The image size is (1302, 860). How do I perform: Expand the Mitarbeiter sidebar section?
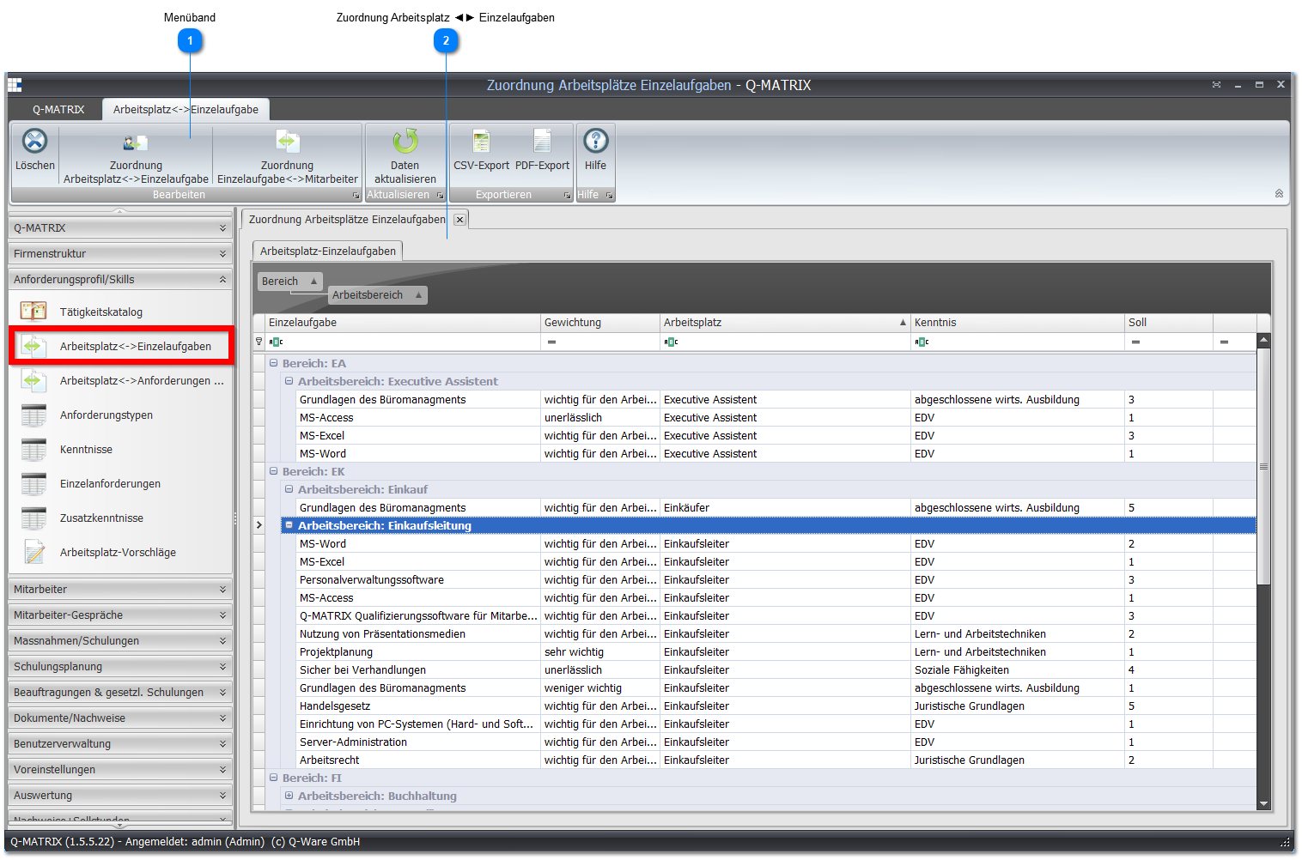coord(120,590)
